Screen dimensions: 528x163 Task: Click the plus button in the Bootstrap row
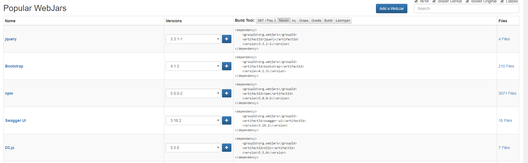(226, 66)
